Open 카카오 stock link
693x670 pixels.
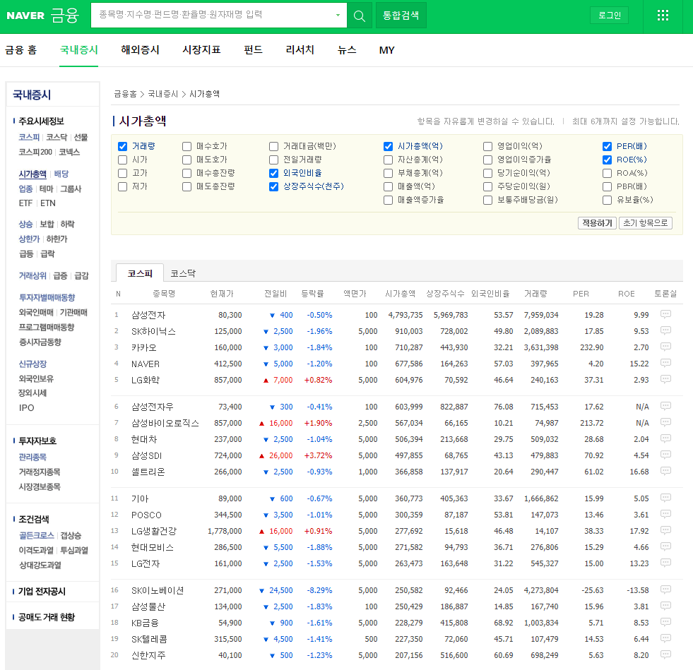143,348
